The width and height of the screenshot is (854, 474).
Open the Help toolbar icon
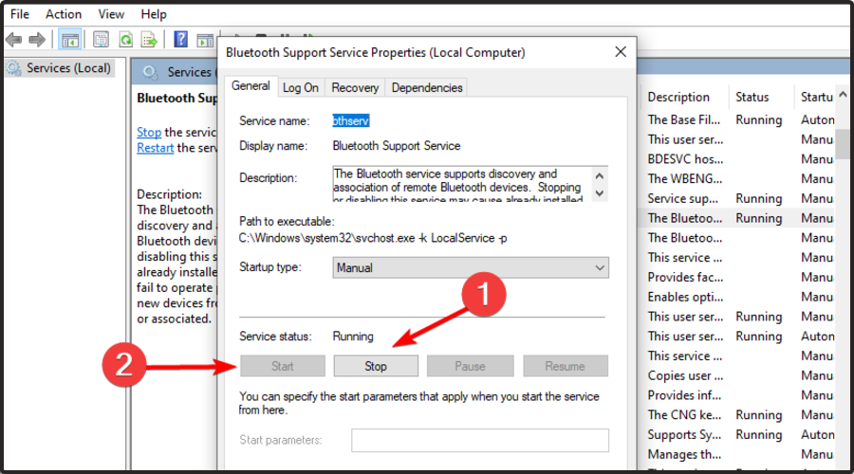tap(181, 40)
